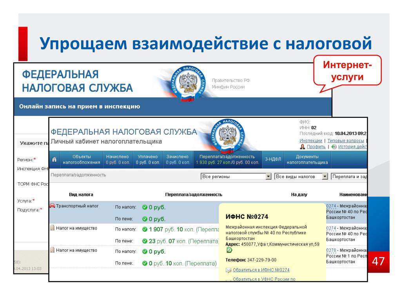Click the green map marker under the ИФНС address
Image resolution: width=401 pixels, height=283 pixels.
point(229,250)
